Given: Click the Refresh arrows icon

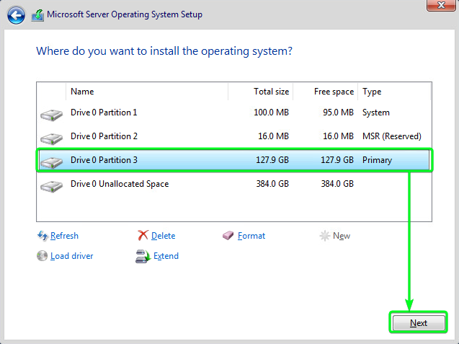Looking at the screenshot, I should pos(43,236).
